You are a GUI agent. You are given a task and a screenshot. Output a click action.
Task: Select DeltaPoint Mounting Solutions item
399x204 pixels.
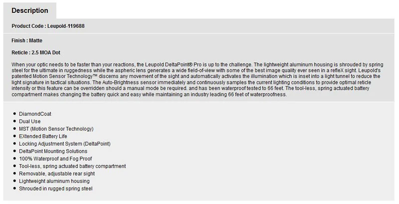(x=53, y=151)
